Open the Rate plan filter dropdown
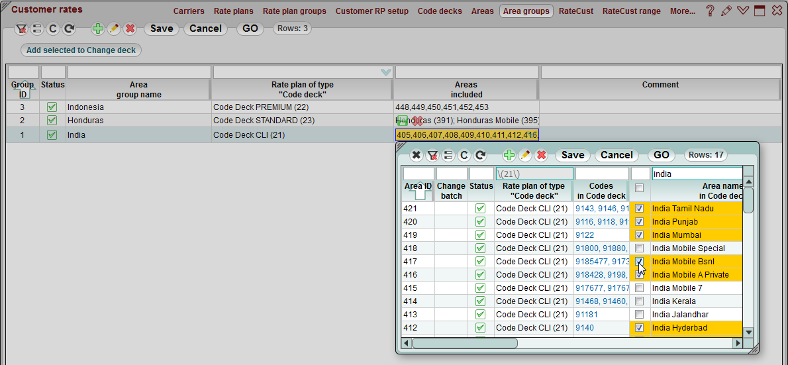788x365 pixels. click(386, 72)
